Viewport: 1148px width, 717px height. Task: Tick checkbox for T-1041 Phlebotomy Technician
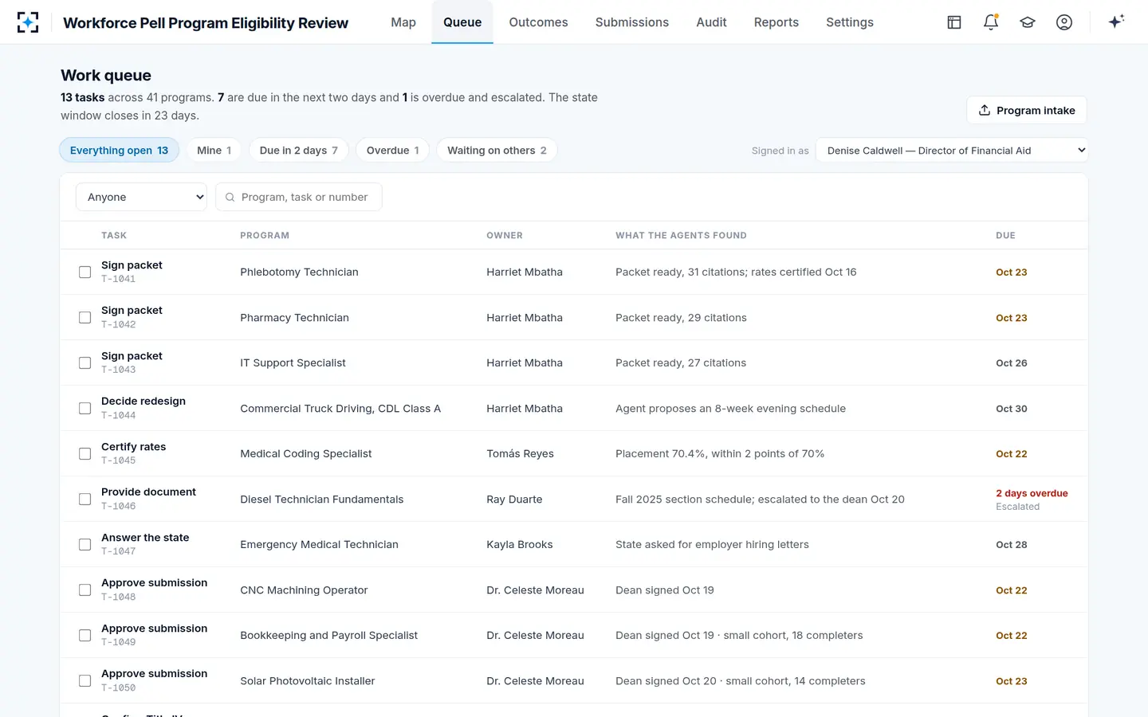[85, 272]
